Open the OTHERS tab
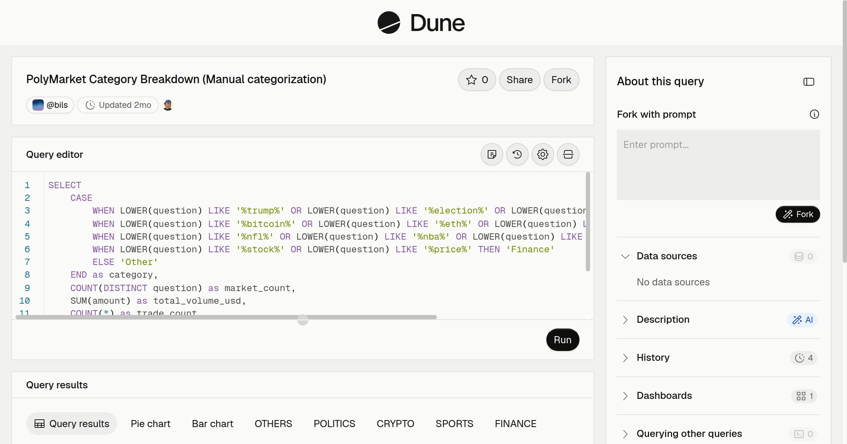This screenshot has height=444, width=847. pyautogui.click(x=273, y=424)
